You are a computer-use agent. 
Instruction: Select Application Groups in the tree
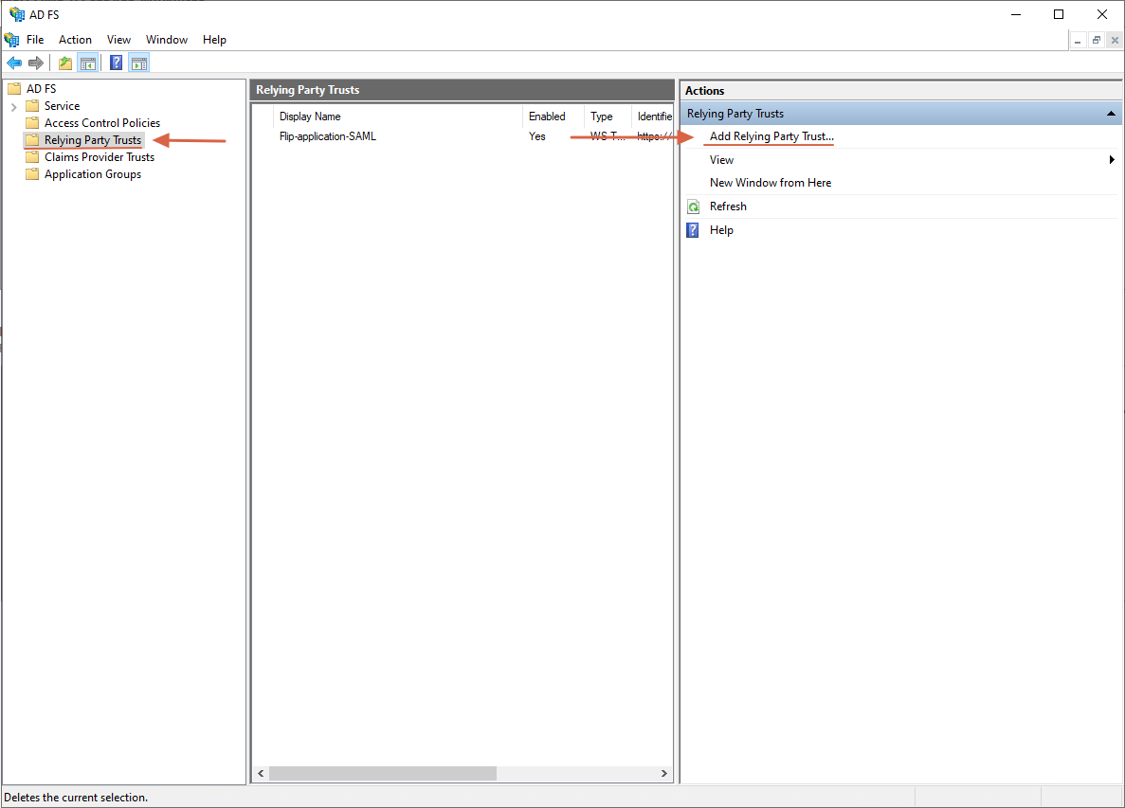(93, 174)
